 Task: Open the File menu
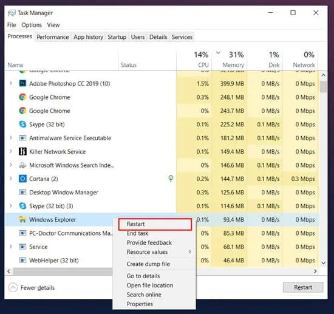[12, 25]
